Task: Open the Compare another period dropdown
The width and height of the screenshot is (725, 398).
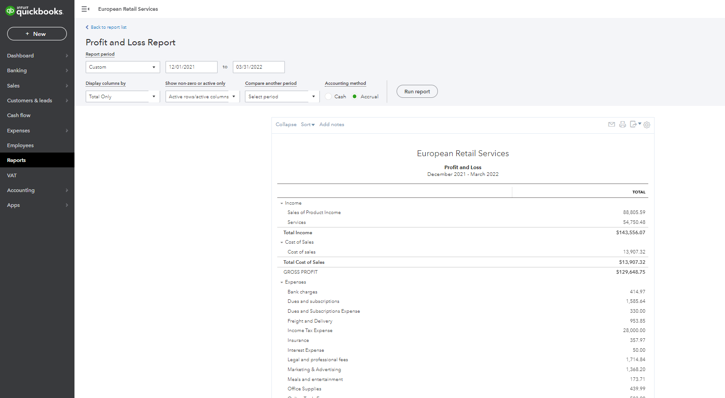Action: 282,96
